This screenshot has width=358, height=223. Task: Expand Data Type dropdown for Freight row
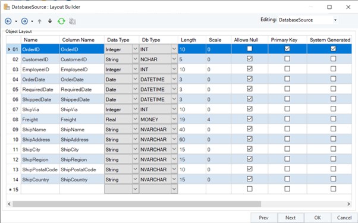pos(135,119)
